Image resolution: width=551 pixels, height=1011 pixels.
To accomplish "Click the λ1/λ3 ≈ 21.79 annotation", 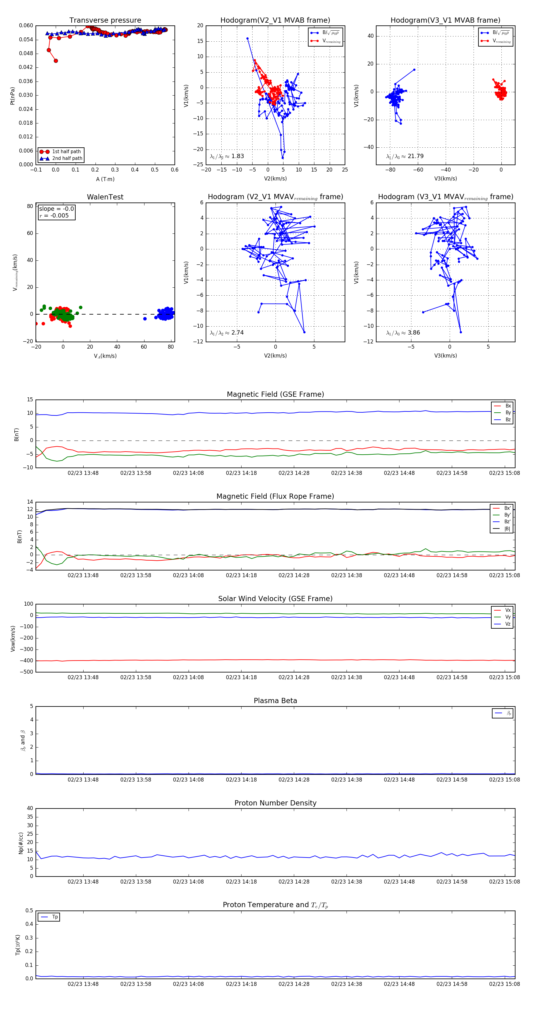I will point(405,156).
